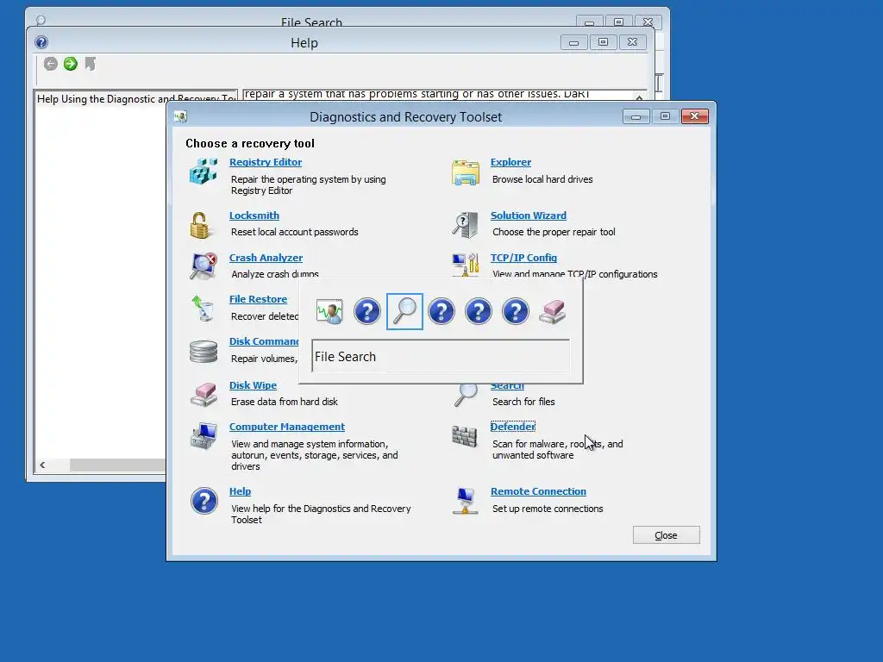883x662 pixels.
Task: Open the Disk Commander link
Action: pyautogui.click(x=264, y=341)
